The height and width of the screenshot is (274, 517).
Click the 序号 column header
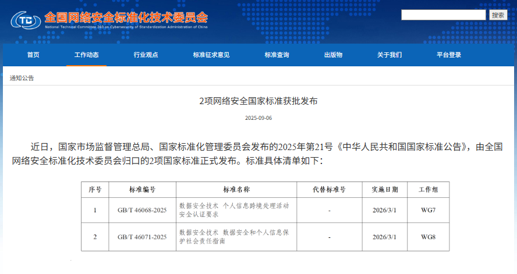click(95, 190)
